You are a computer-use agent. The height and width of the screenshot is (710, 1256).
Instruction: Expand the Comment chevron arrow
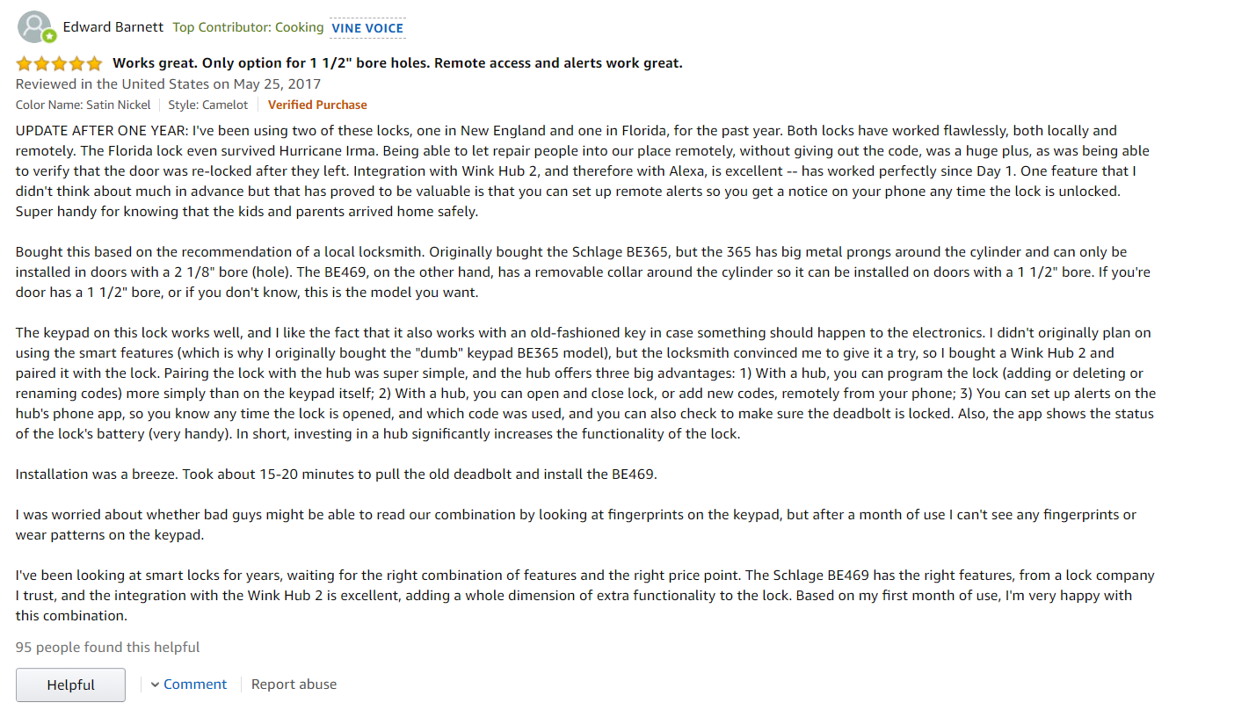pos(155,685)
